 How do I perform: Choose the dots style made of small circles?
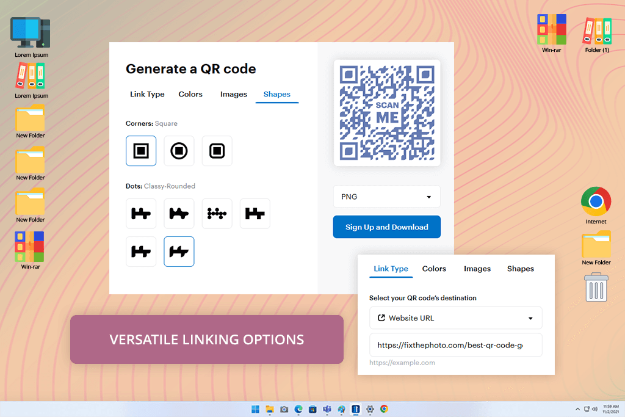[217, 214]
